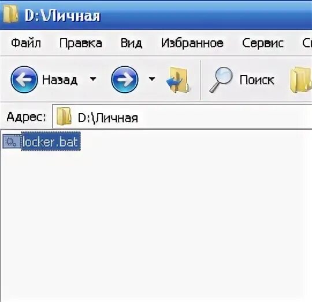The image size is (312, 302).
Task: Open the Избранное menu
Action: [192, 43]
